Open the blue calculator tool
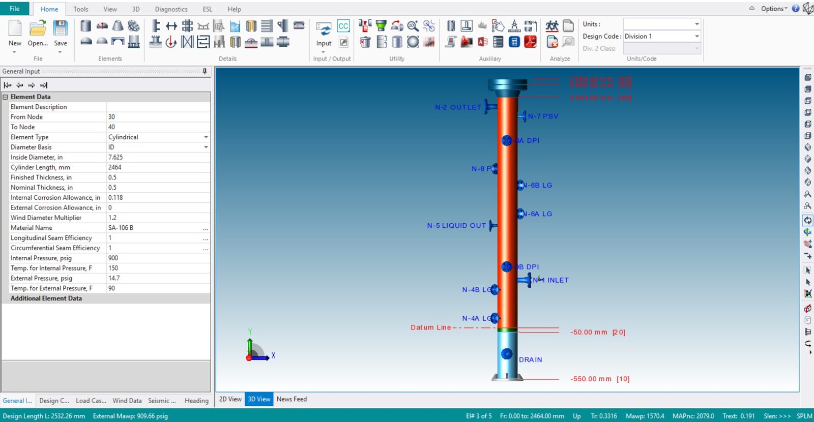814x422 pixels. pyautogui.click(x=514, y=42)
